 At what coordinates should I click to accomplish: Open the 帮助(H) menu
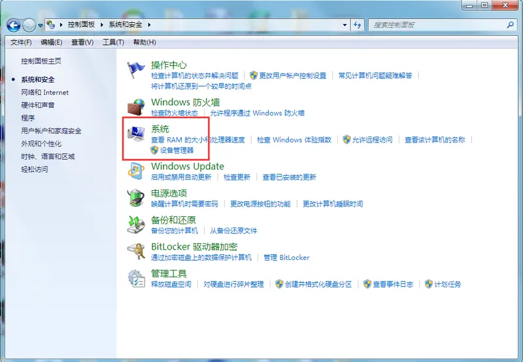[144, 42]
